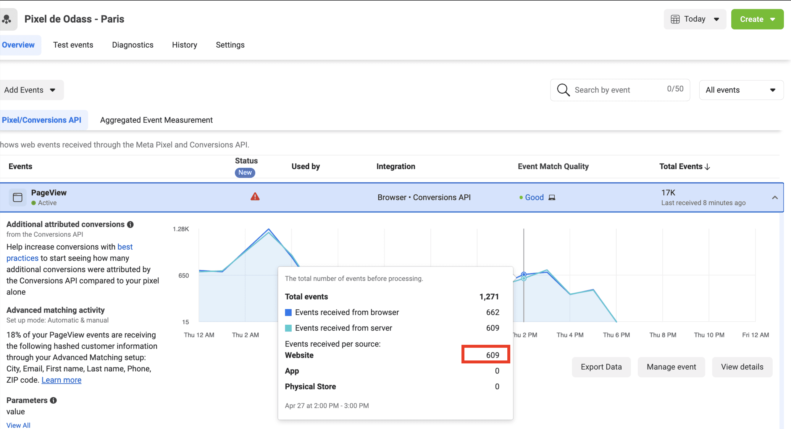Collapse the PageView row chevron
791x429 pixels.
(x=775, y=197)
